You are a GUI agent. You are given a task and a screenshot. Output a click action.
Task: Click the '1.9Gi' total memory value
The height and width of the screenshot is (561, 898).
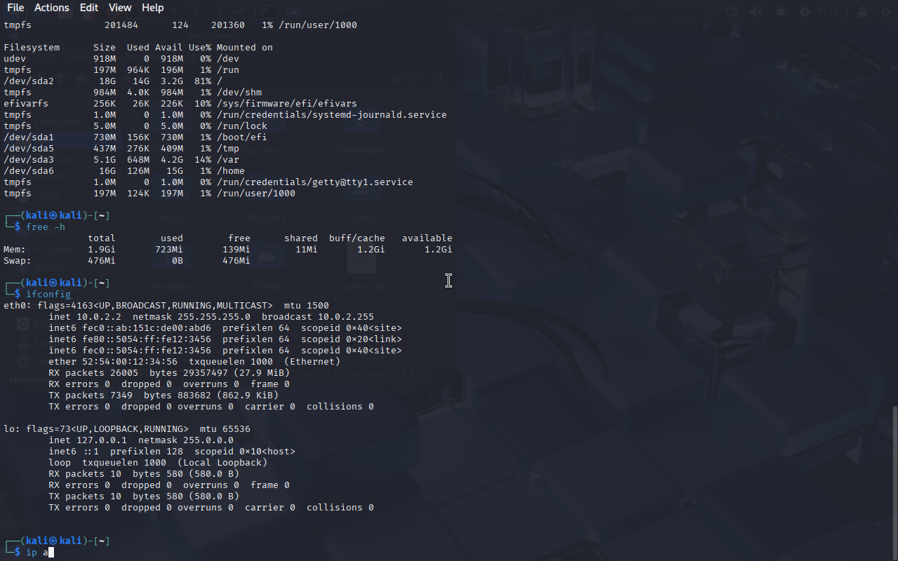tap(102, 250)
